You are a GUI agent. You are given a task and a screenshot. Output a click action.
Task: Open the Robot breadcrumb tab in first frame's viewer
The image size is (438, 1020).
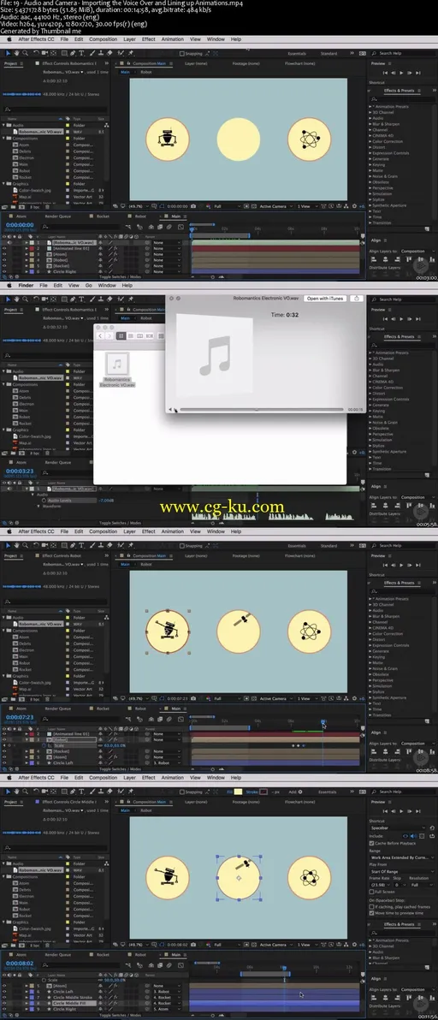click(x=145, y=72)
